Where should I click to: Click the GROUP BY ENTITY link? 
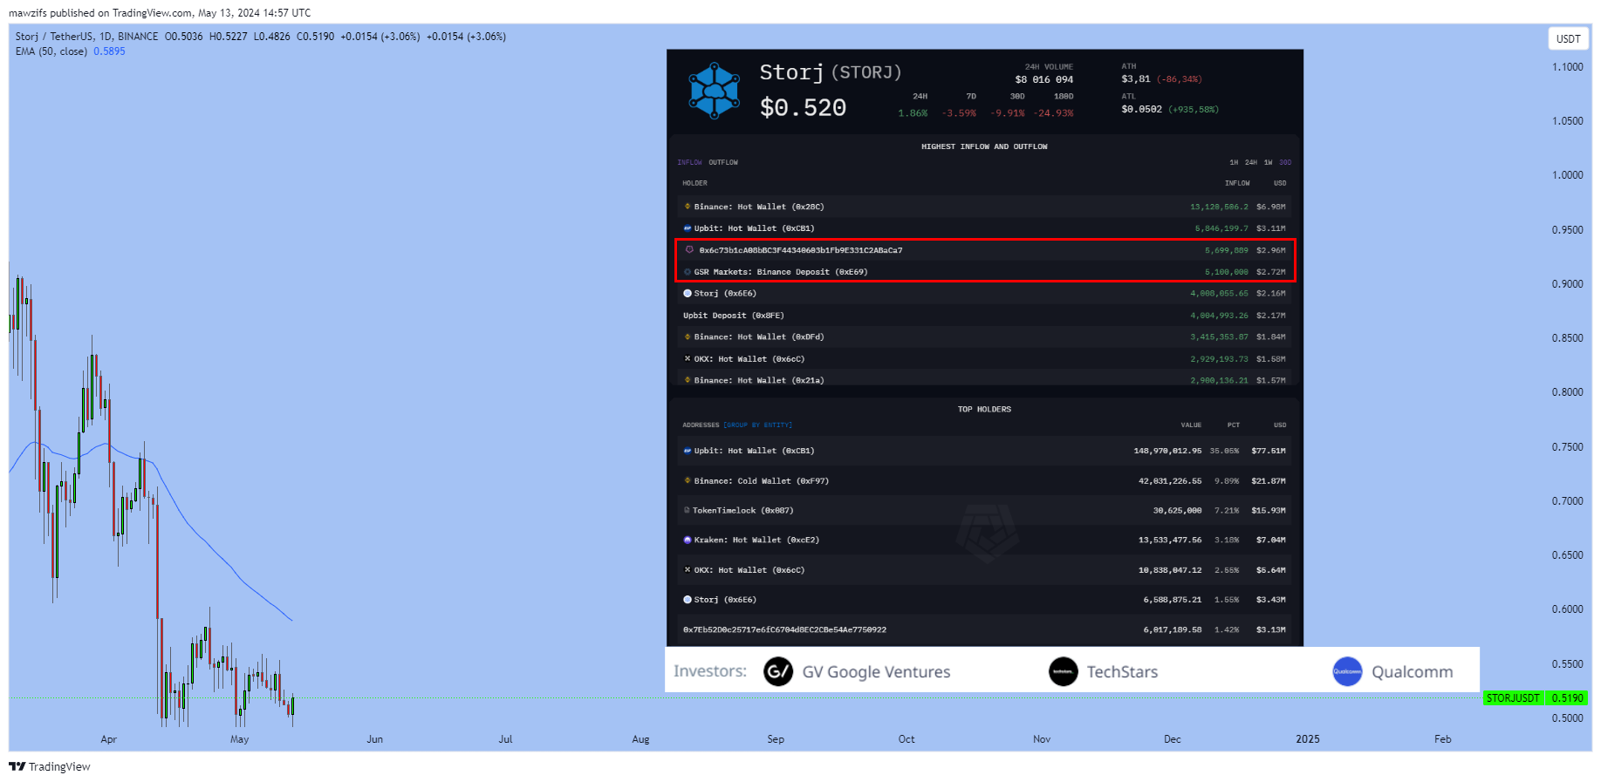point(757,425)
